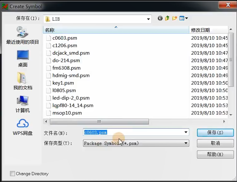Enable the Change Directory checkbox
This screenshot has width=237, height=182.
[x=12, y=174]
